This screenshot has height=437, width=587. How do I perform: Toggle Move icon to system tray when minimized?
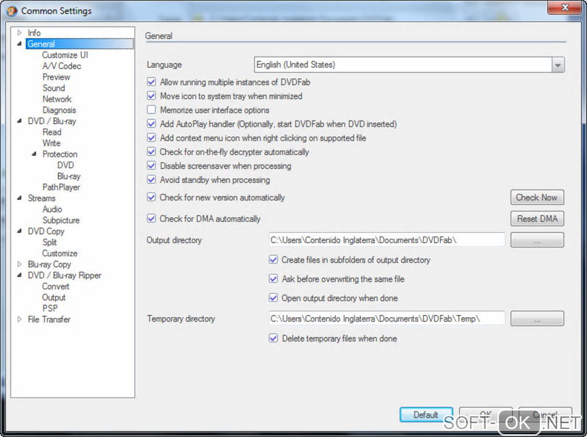pos(151,96)
